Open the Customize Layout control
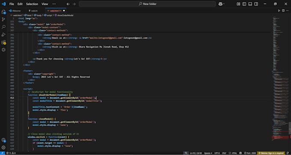This screenshot has width=291, height=155. point(238,4)
